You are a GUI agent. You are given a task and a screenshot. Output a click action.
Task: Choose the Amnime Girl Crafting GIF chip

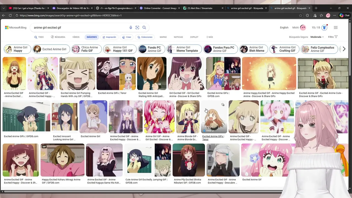point(284,49)
